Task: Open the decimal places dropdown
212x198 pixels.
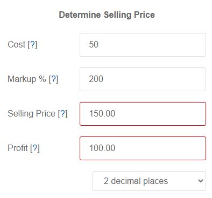Action: (149, 181)
